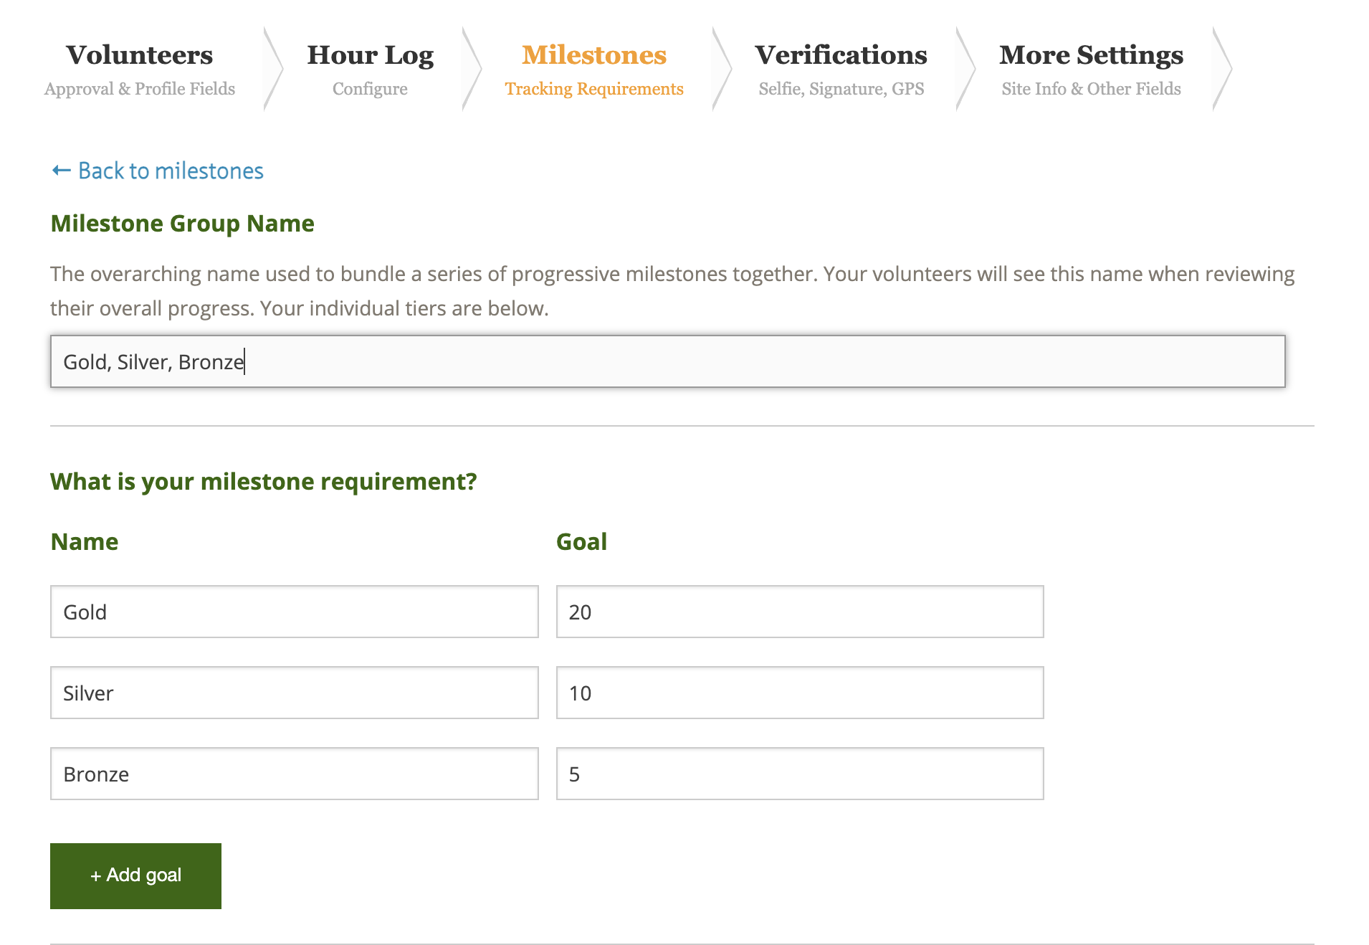
Task: Add a new goal row
Action: tap(135, 875)
